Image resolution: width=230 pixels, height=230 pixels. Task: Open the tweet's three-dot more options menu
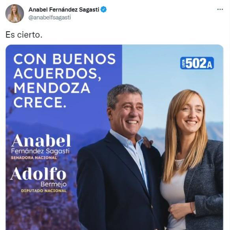pos(220,10)
